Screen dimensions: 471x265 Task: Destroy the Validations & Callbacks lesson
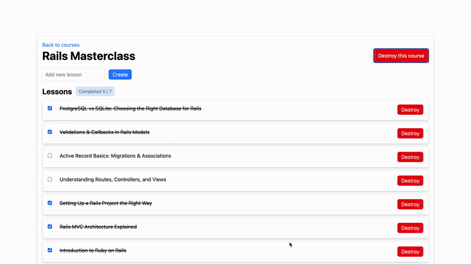coord(410,133)
